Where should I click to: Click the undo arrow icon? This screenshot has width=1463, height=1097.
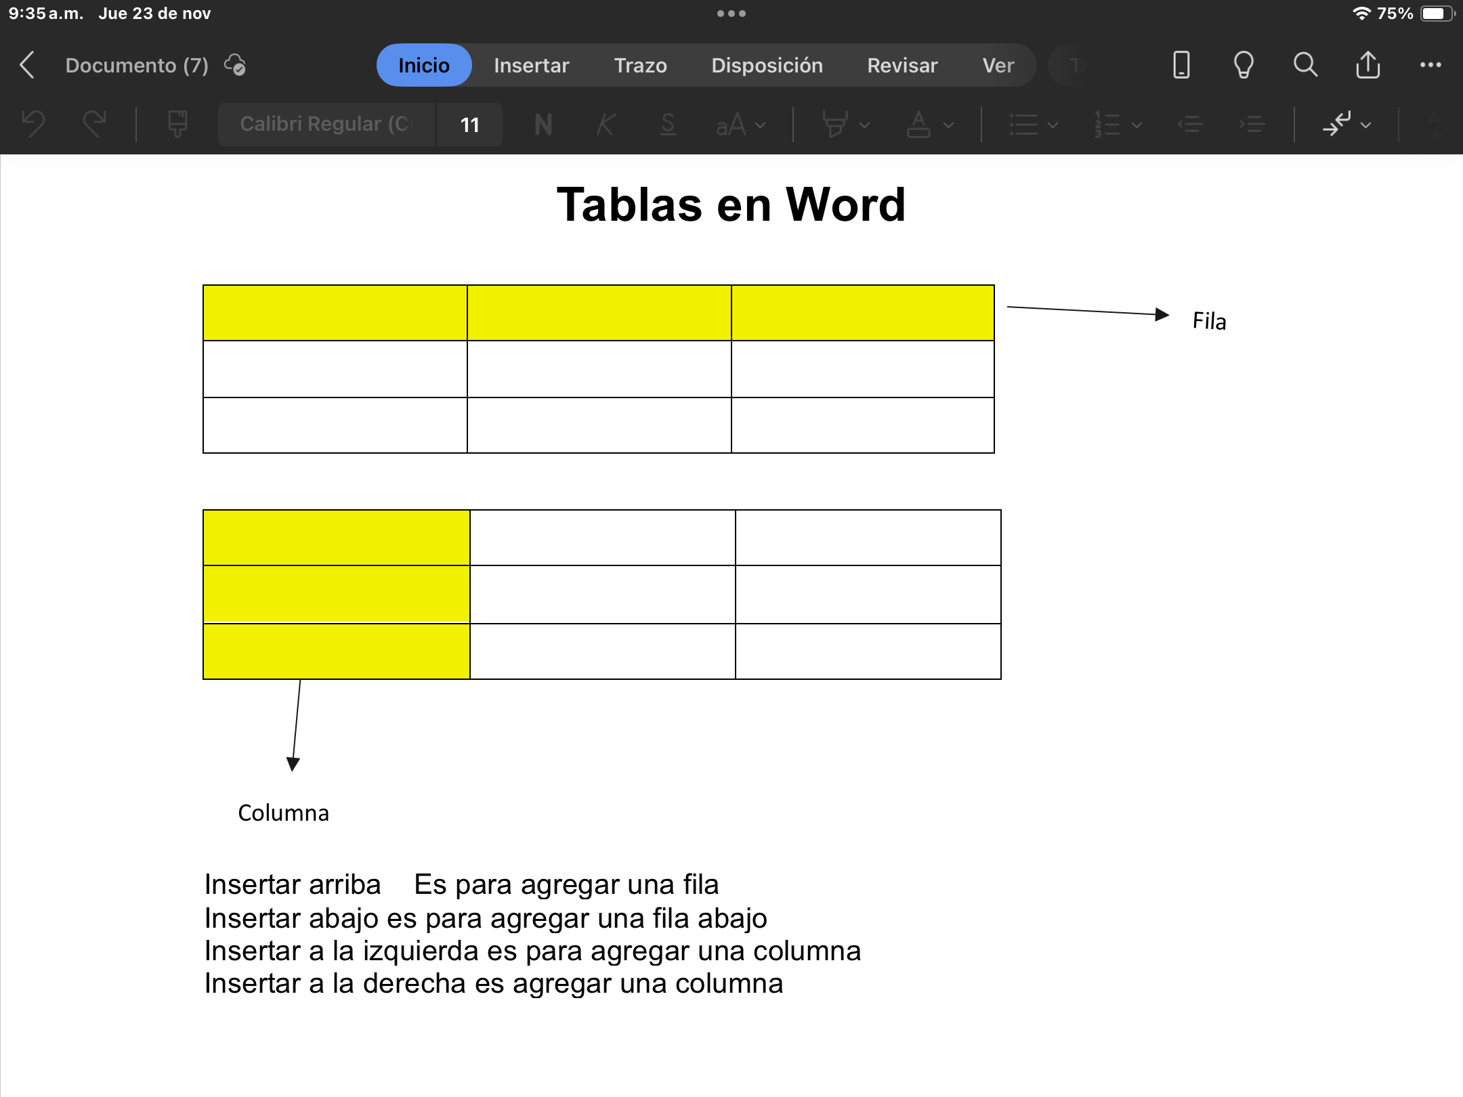click(x=33, y=125)
